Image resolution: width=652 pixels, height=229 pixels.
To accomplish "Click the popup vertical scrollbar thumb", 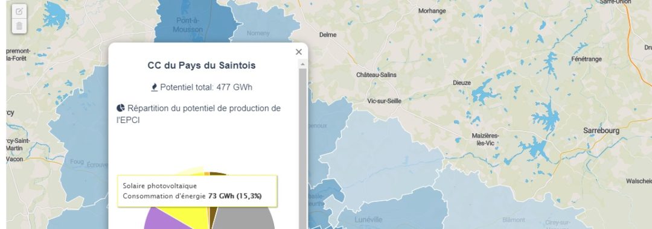I will coord(302,148).
